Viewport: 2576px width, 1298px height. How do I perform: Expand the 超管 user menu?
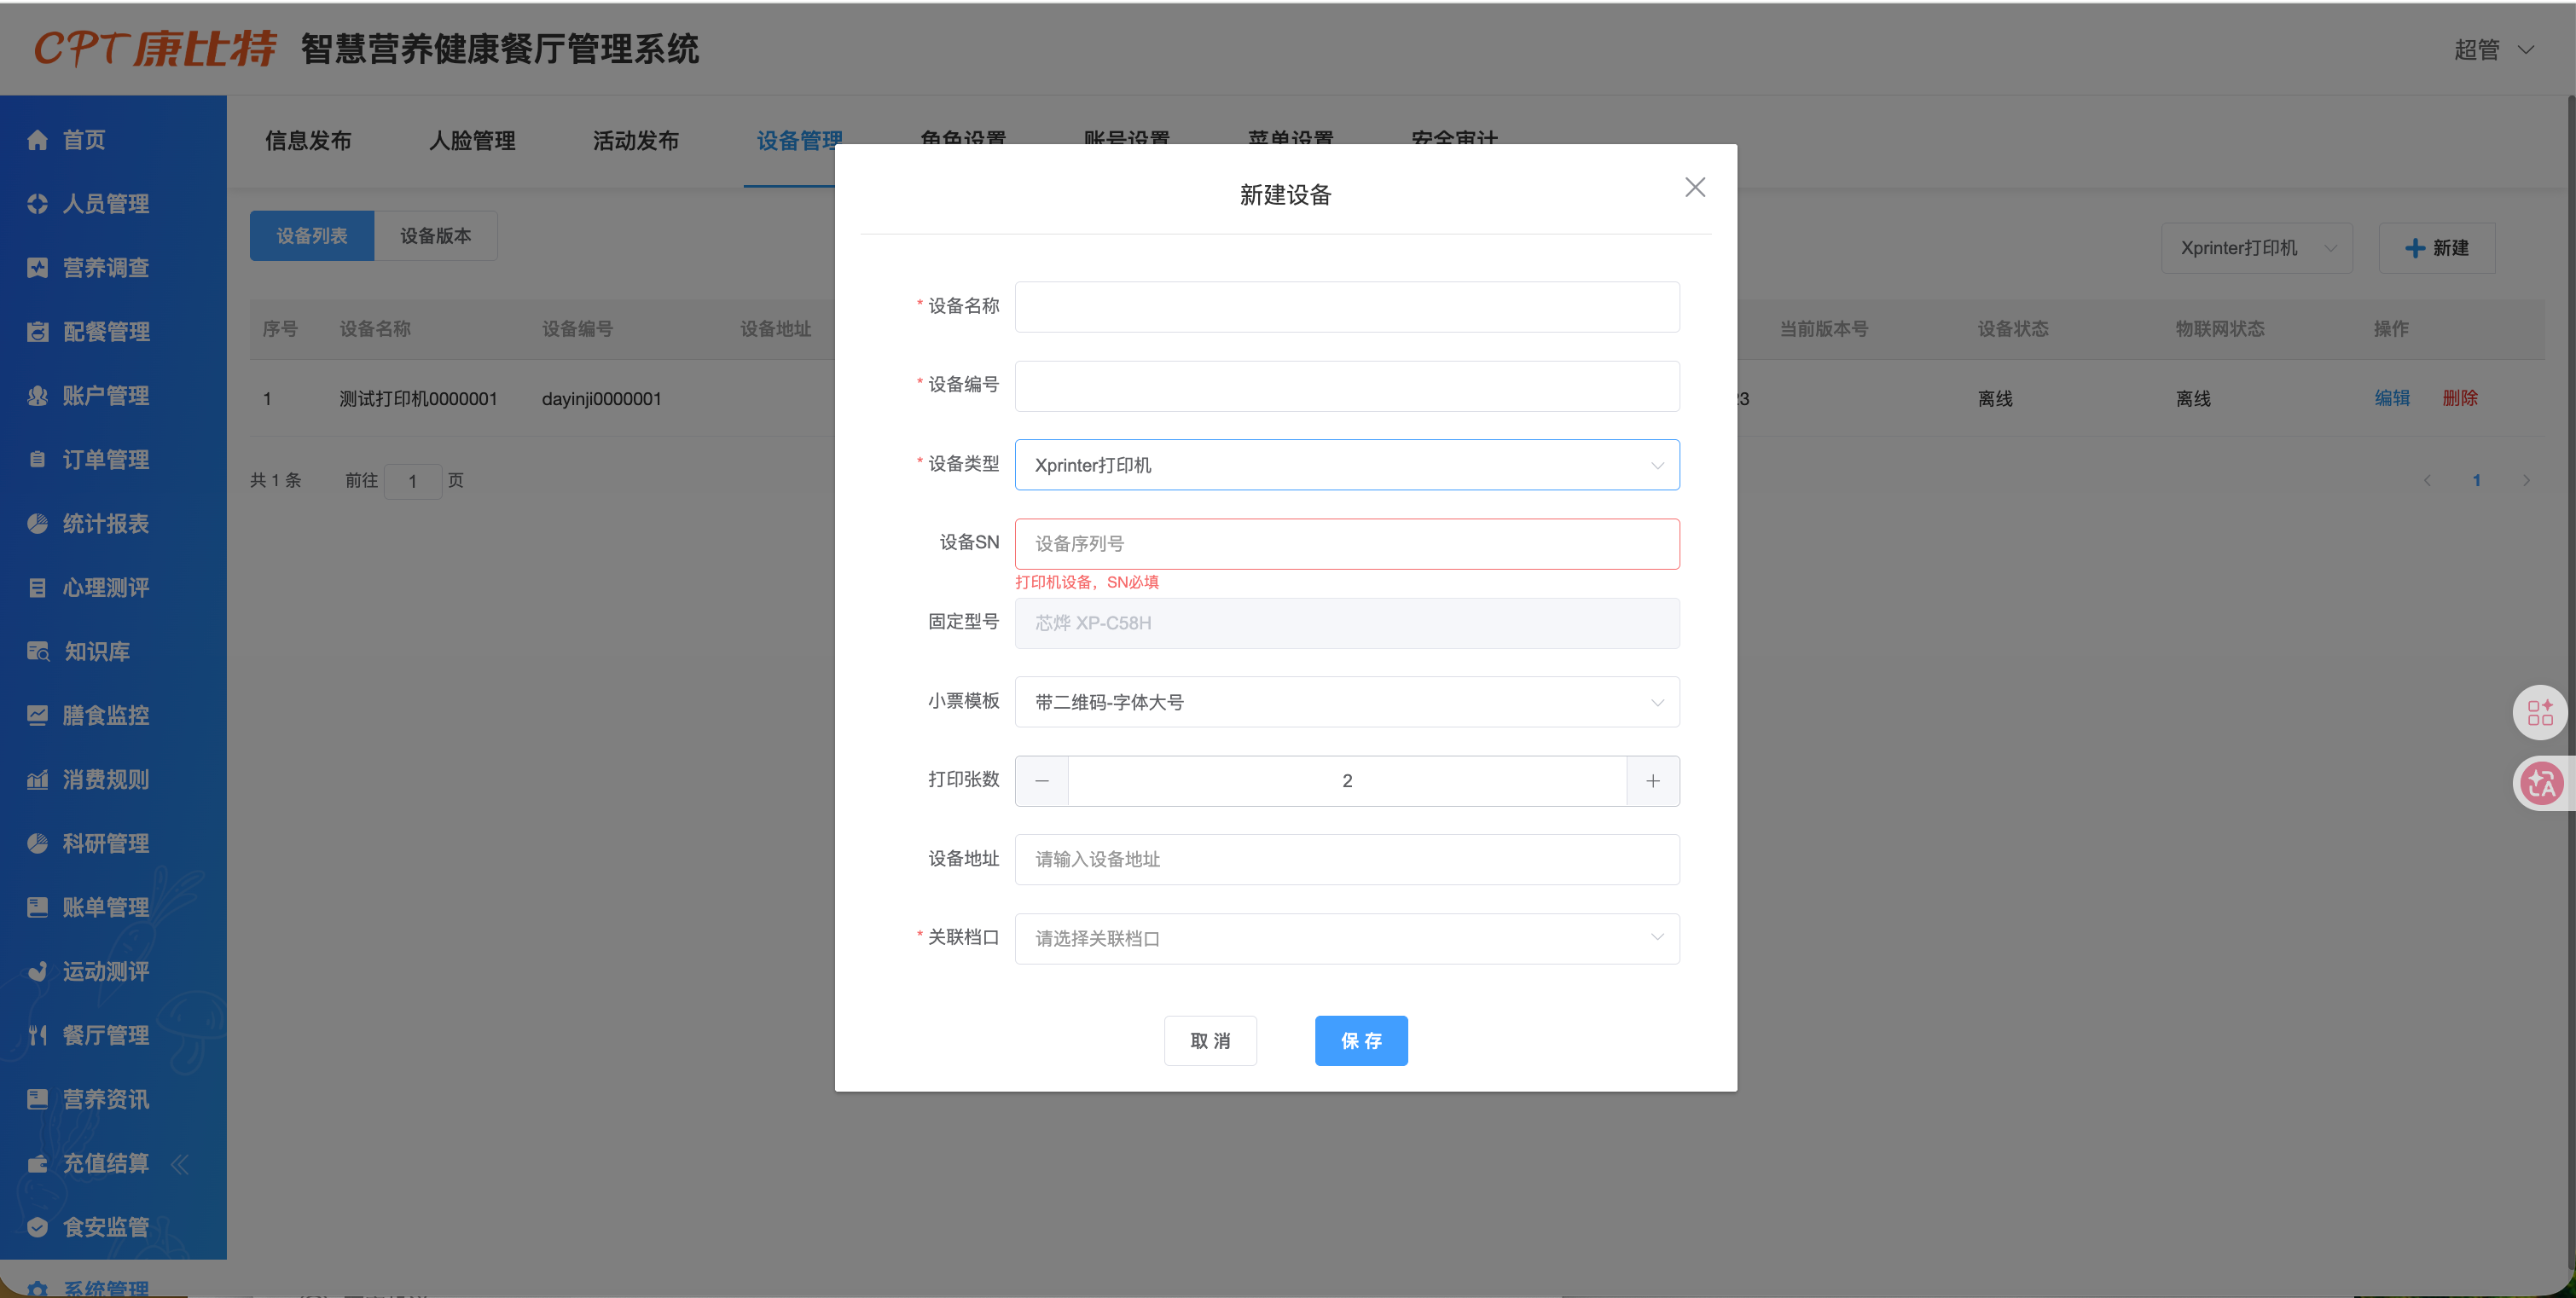pyautogui.click(x=2494, y=50)
